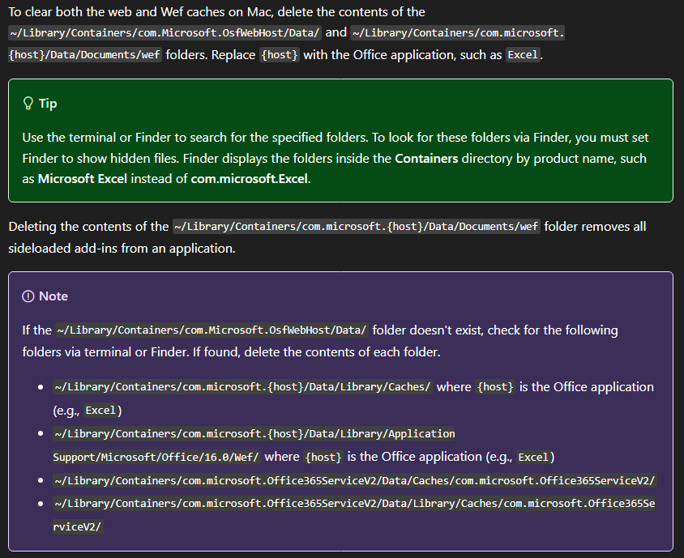This screenshot has height=558, width=684.
Task: Click the bold "Containers" word in the Tip
Action: pyautogui.click(x=426, y=159)
